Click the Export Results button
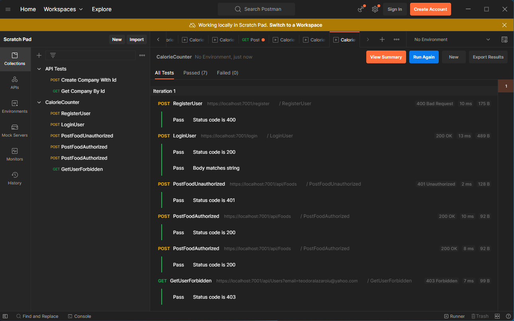 click(488, 57)
